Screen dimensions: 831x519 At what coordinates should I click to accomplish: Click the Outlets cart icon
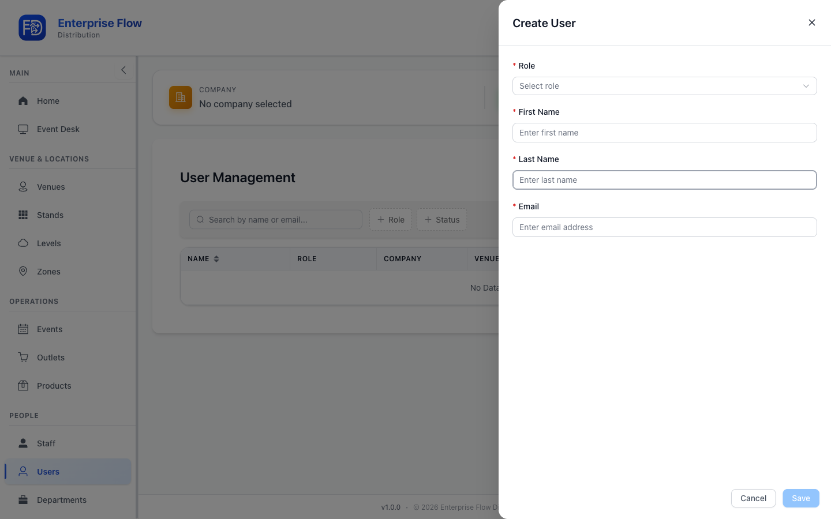coord(23,358)
